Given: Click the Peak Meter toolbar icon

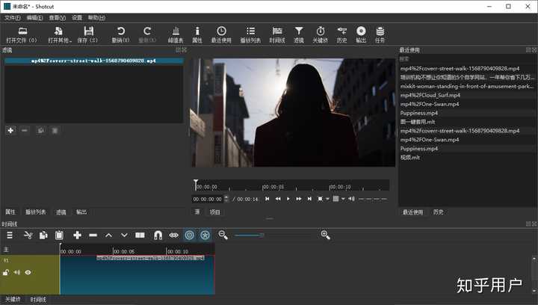Looking at the screenshot, I should 176,31.
